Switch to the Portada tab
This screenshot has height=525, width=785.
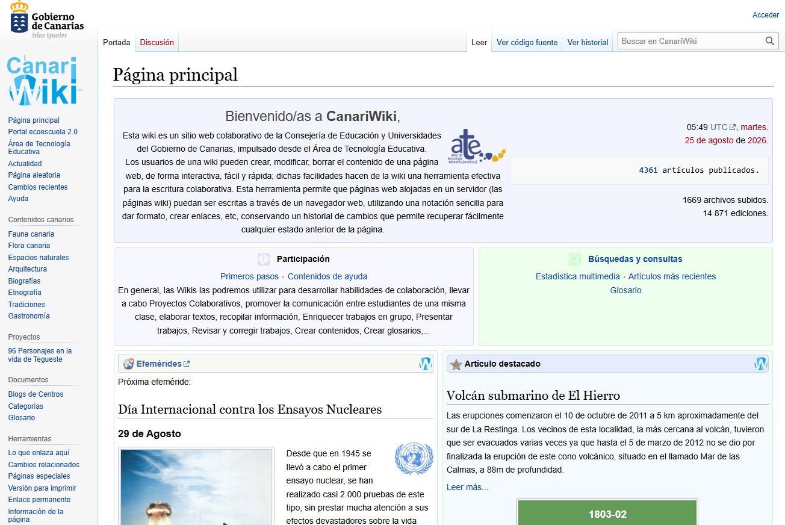117,42
